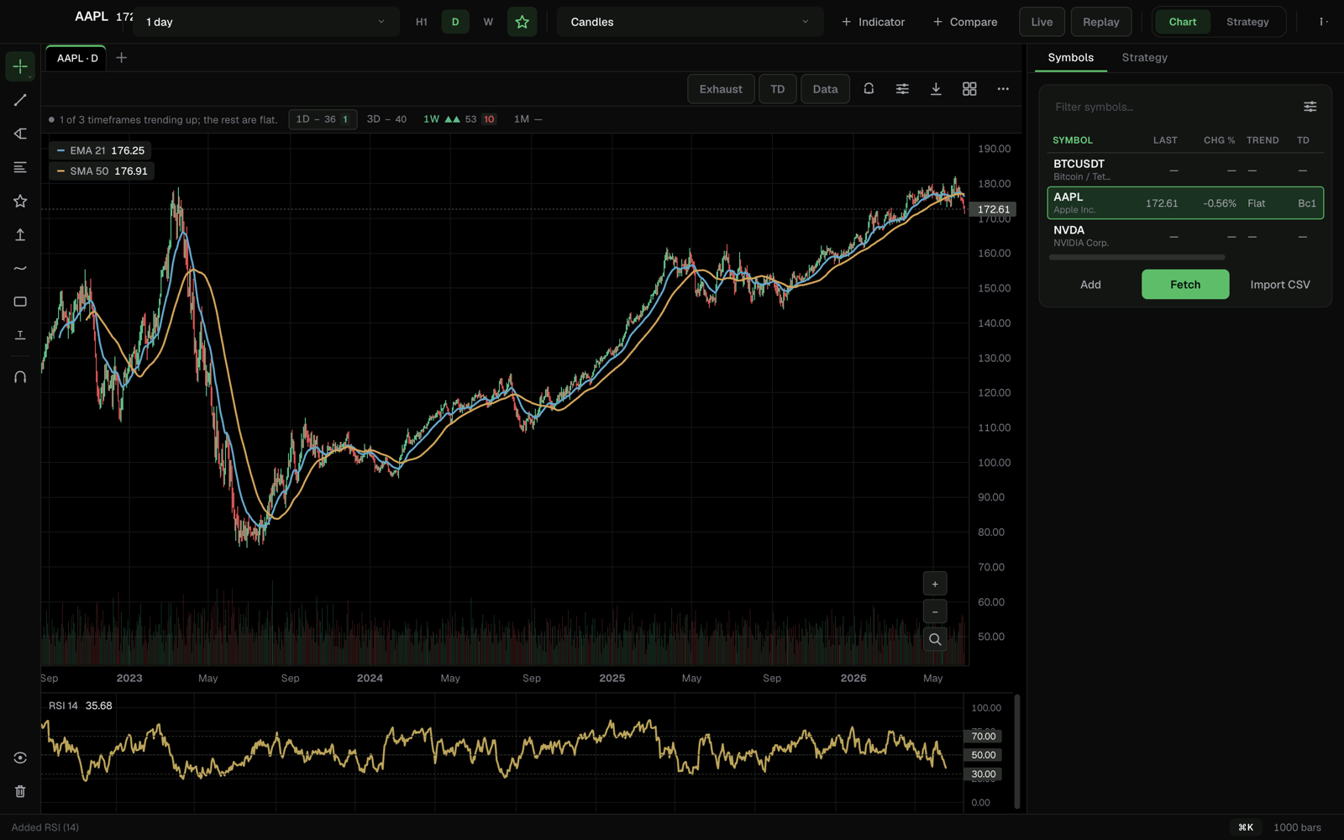1344x840 pixels.
Task: Sort watchlist by CHG % header
Action: coord(1219,140)
